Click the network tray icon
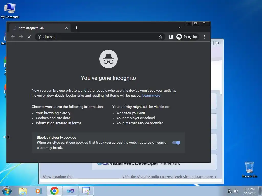Image resolution: width=262 pixels, height=196 pixels. click(x=230, y=191)
